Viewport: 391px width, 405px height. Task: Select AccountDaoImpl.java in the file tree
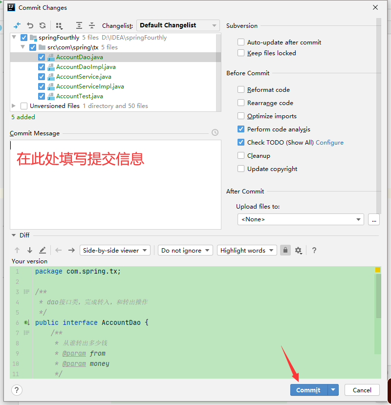(x=86, y=67)
